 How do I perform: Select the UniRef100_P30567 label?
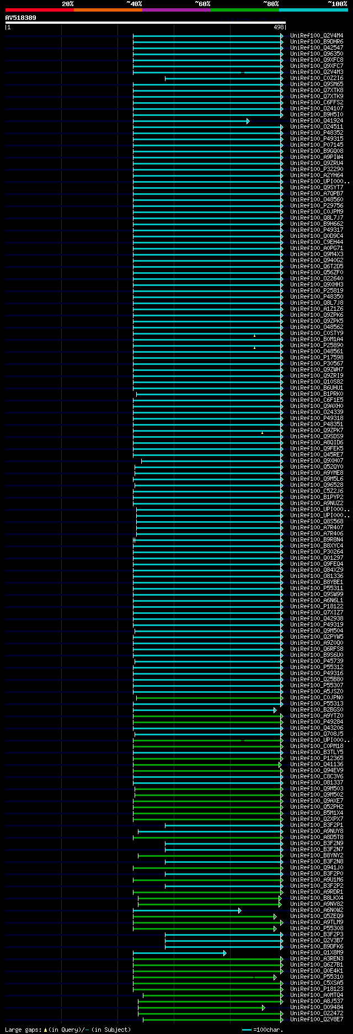(317, 364)
